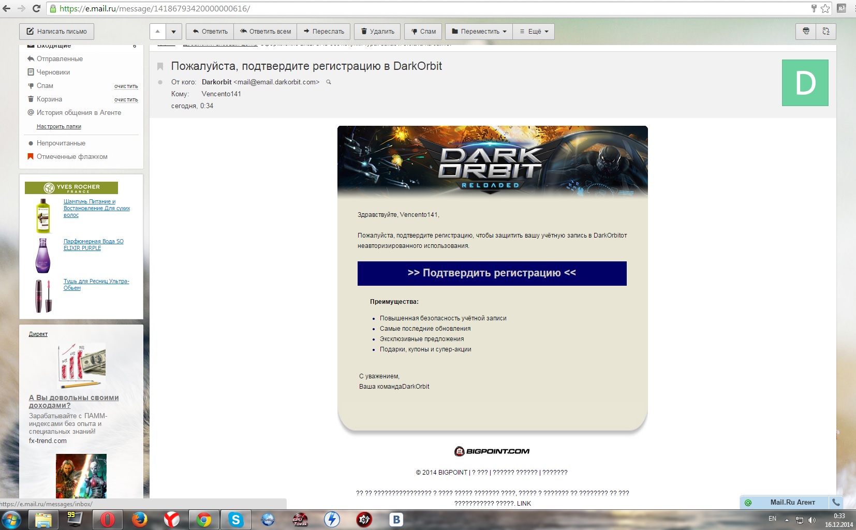The image size is (856, 530).
Task: Open the address bar URL field
Action: coord(430,8)
